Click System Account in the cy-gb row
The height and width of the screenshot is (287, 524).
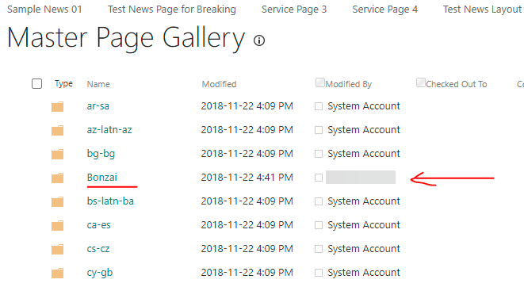[x=364, y=272]
